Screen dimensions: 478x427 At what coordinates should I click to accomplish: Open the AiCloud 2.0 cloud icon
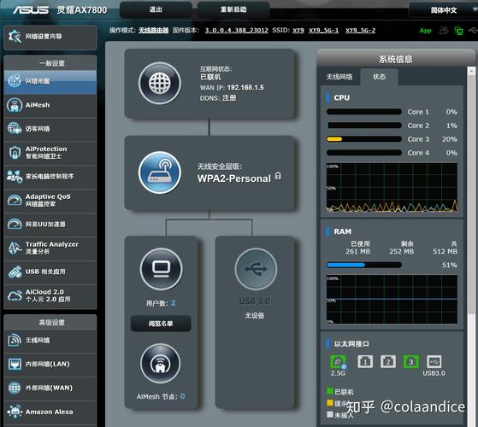coord(15,295)
